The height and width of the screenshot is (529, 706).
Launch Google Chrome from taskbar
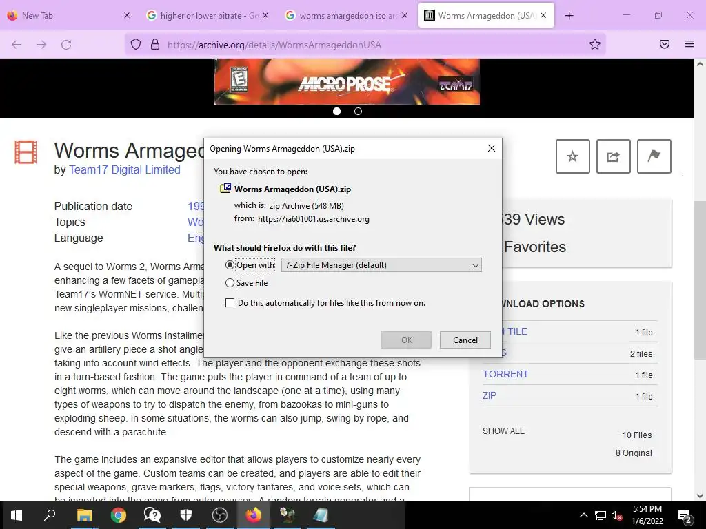point(119,515)
